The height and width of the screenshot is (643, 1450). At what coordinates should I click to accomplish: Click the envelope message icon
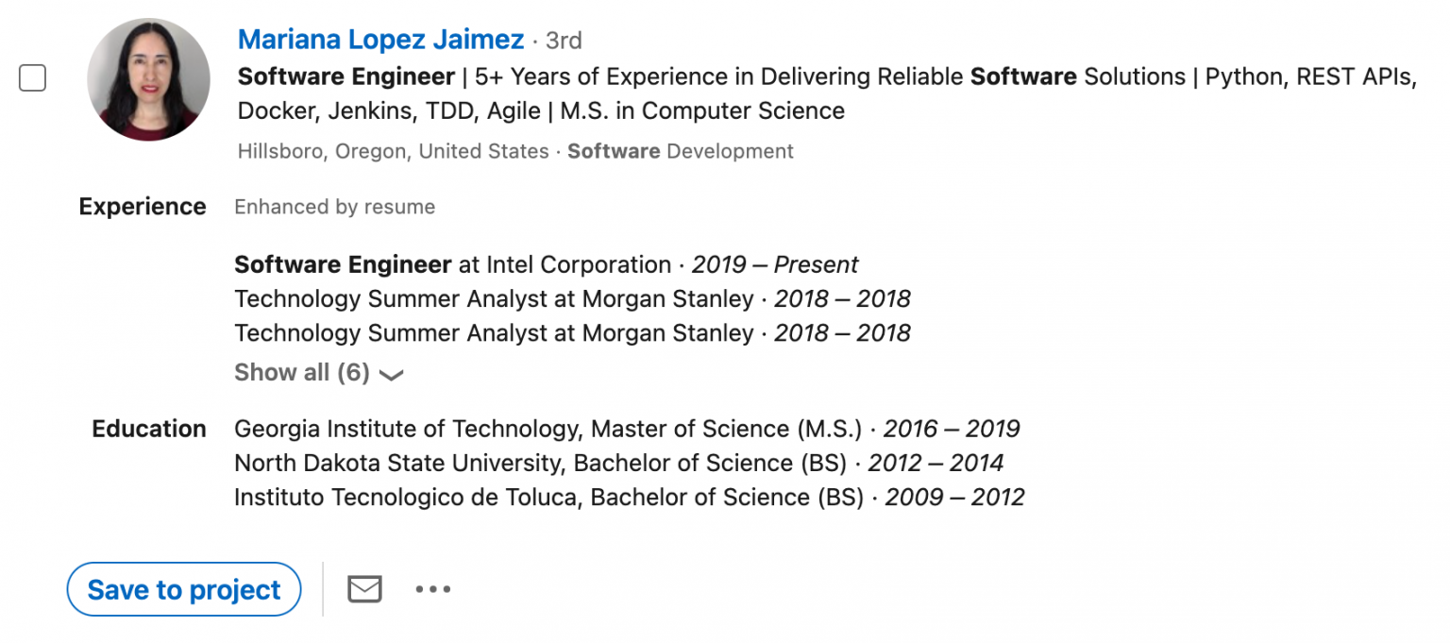[x=364, y=589]
